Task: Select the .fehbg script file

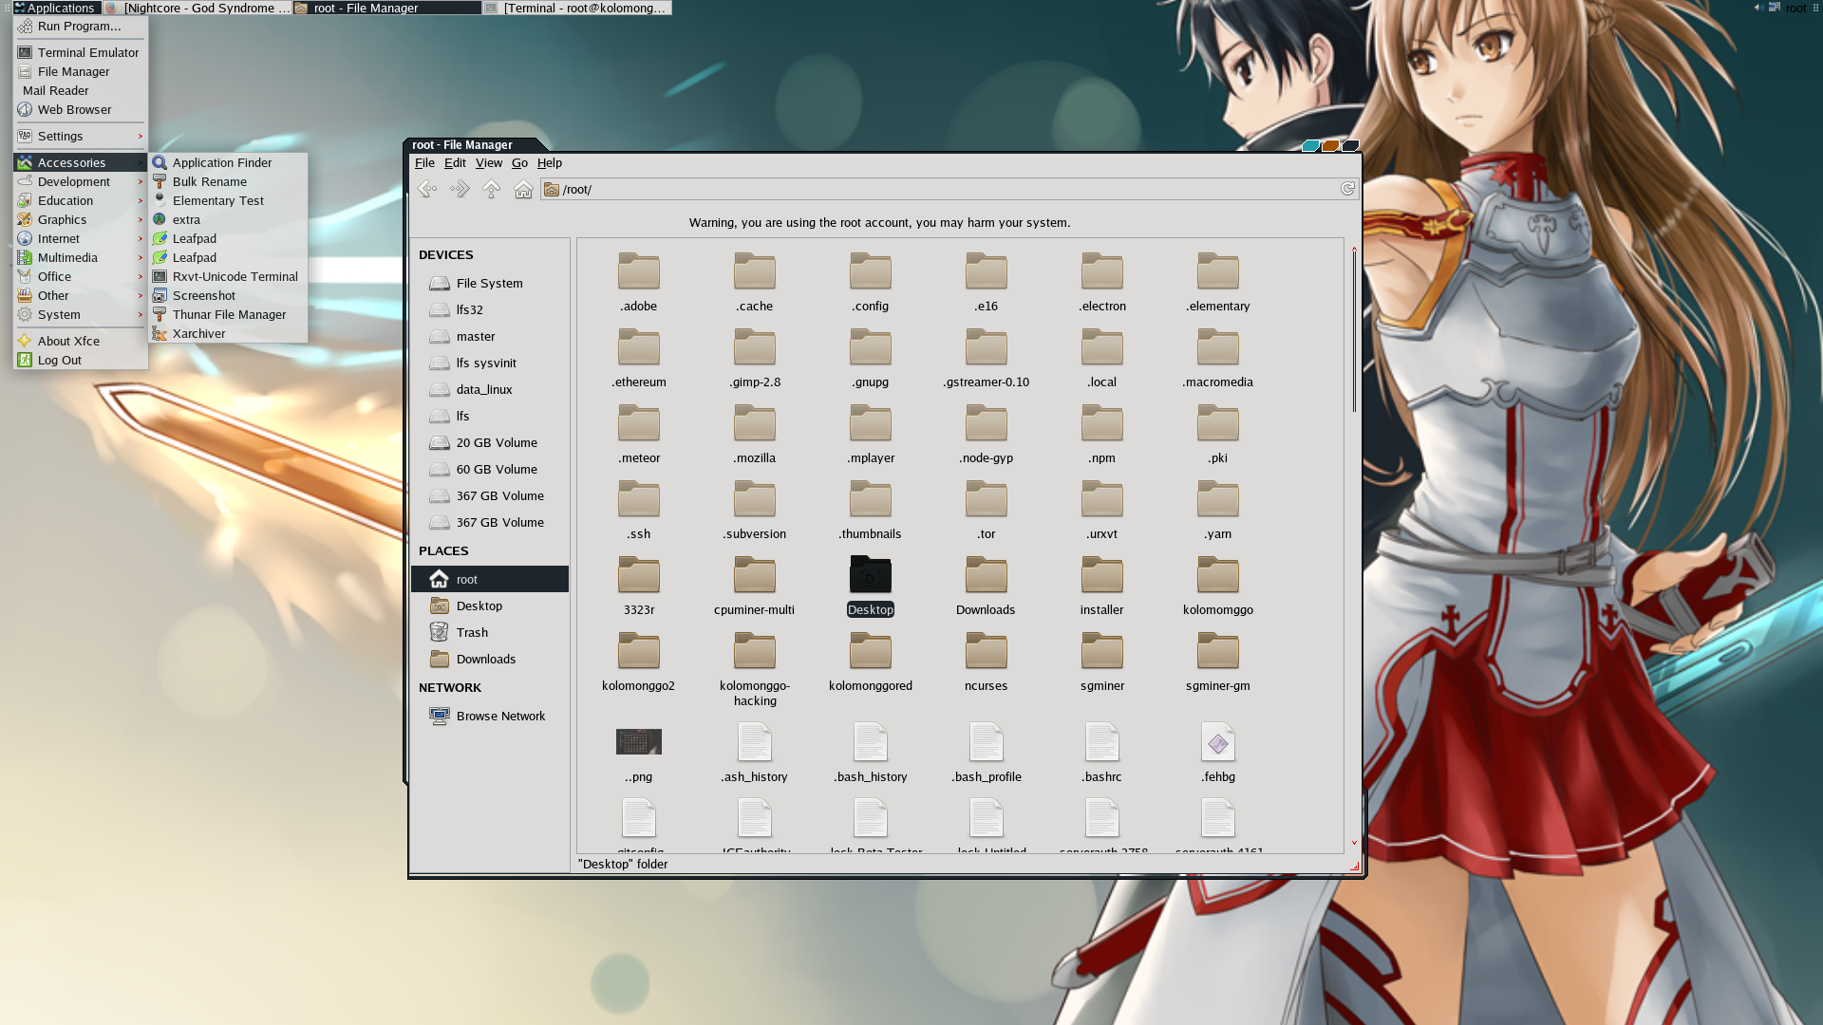Action: point(1218,755)
